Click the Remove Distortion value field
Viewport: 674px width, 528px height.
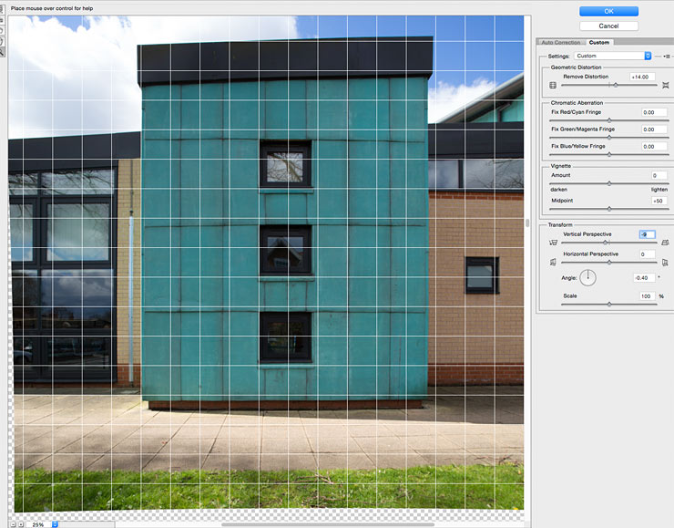[x=642, y=77]
